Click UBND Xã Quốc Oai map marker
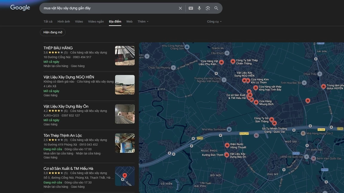Viewport: 344px width, 193px height. point(307,157)
